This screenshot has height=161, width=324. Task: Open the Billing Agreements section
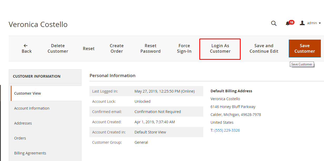[30, 153]
